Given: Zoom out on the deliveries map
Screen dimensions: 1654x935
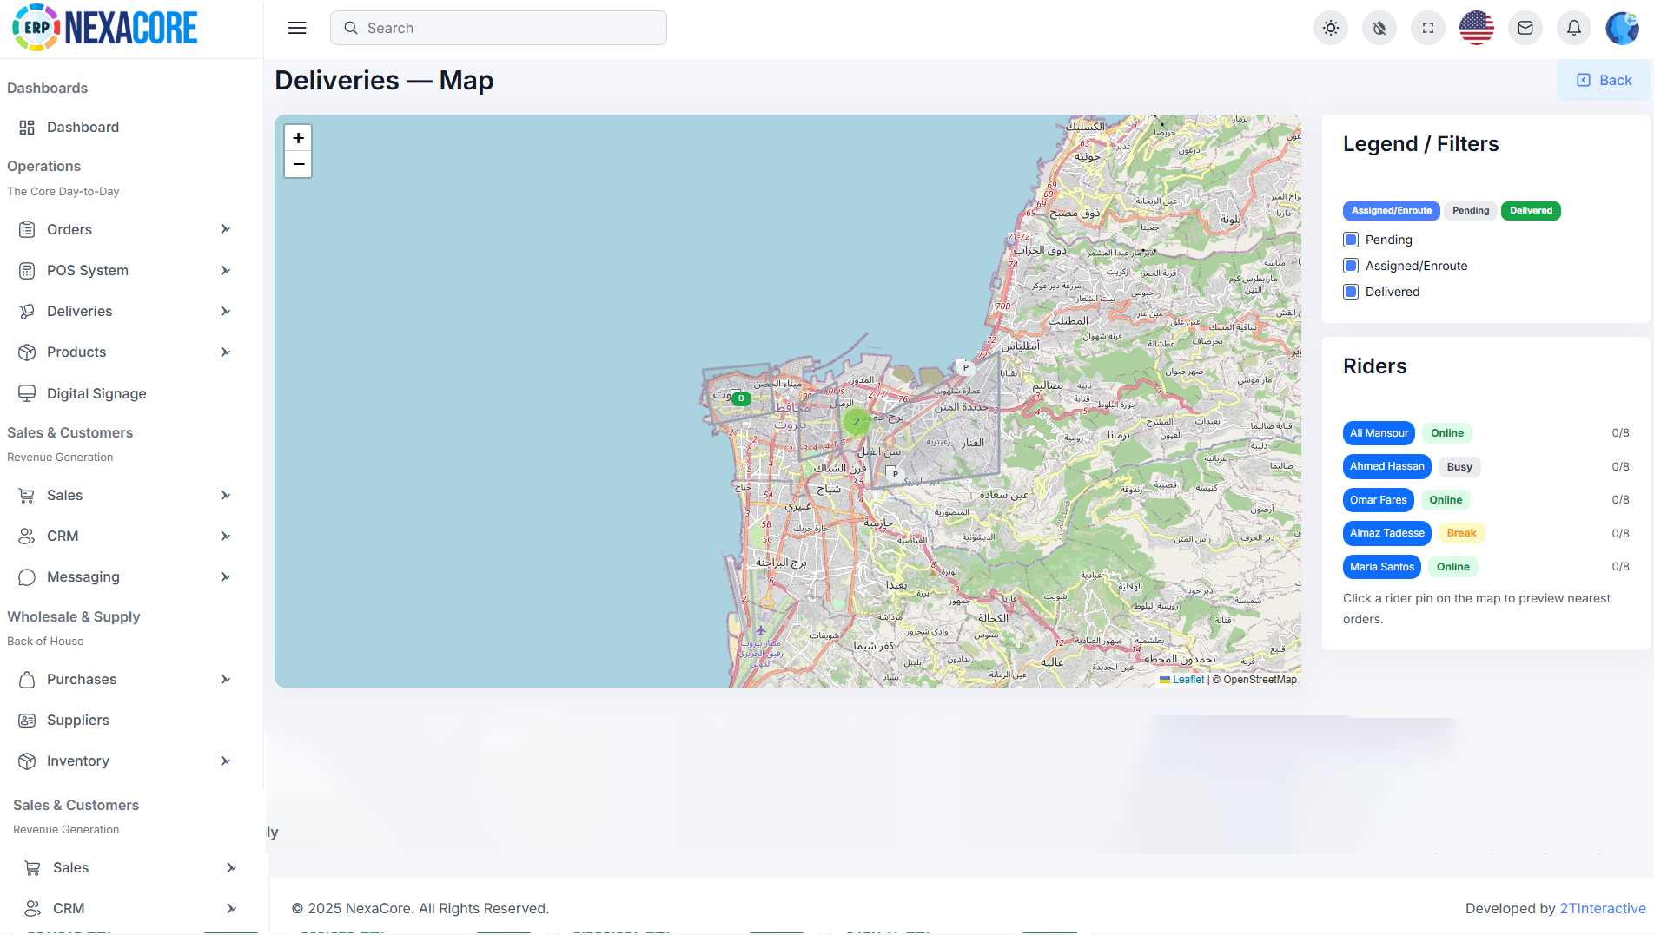Looking at the screenshot, I should [298, 164].
